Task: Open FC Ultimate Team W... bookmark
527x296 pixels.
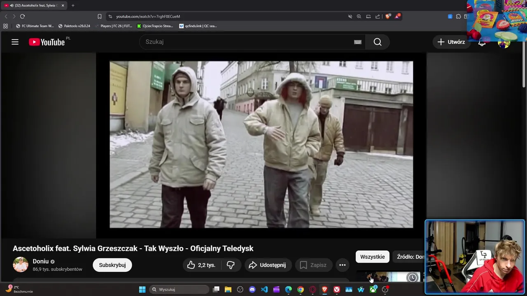Action: click(x=35, y=26)
